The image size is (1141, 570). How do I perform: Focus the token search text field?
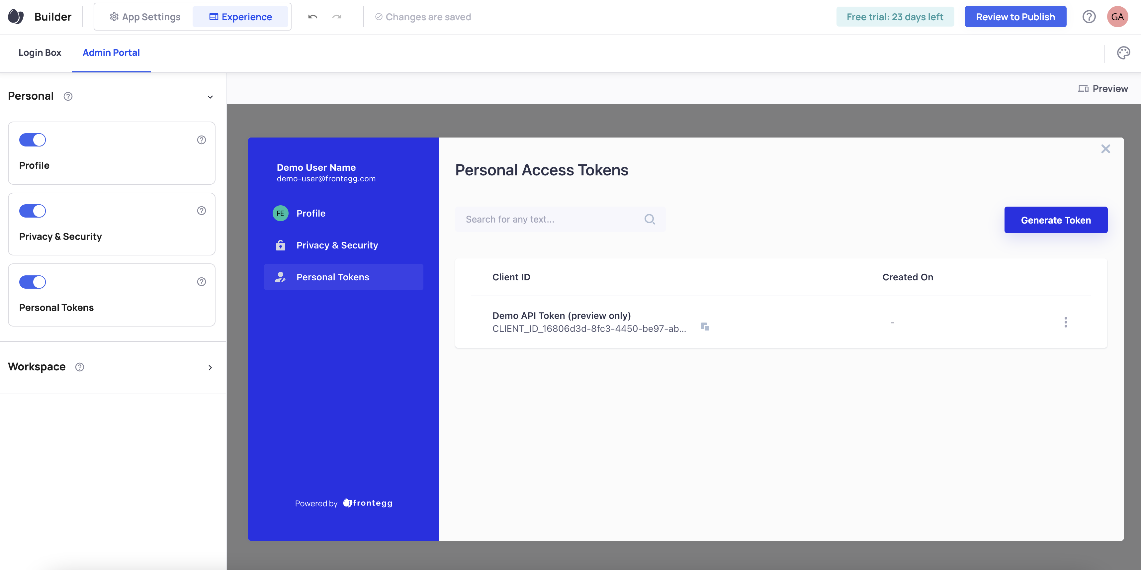pos(549,219)
